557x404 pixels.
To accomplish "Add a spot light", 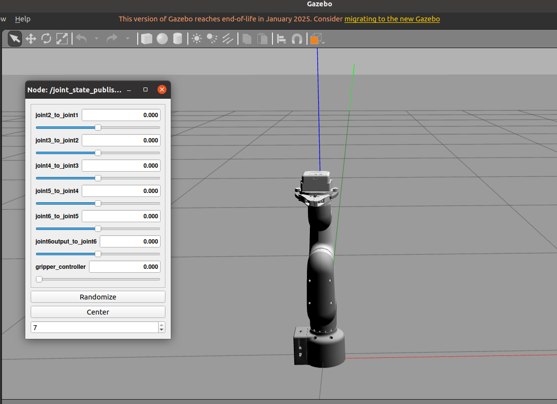I will [x=212, y=39].
